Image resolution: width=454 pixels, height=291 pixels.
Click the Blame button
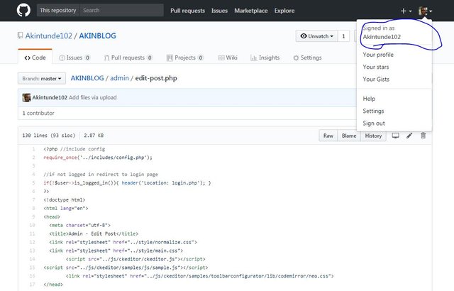349,135
